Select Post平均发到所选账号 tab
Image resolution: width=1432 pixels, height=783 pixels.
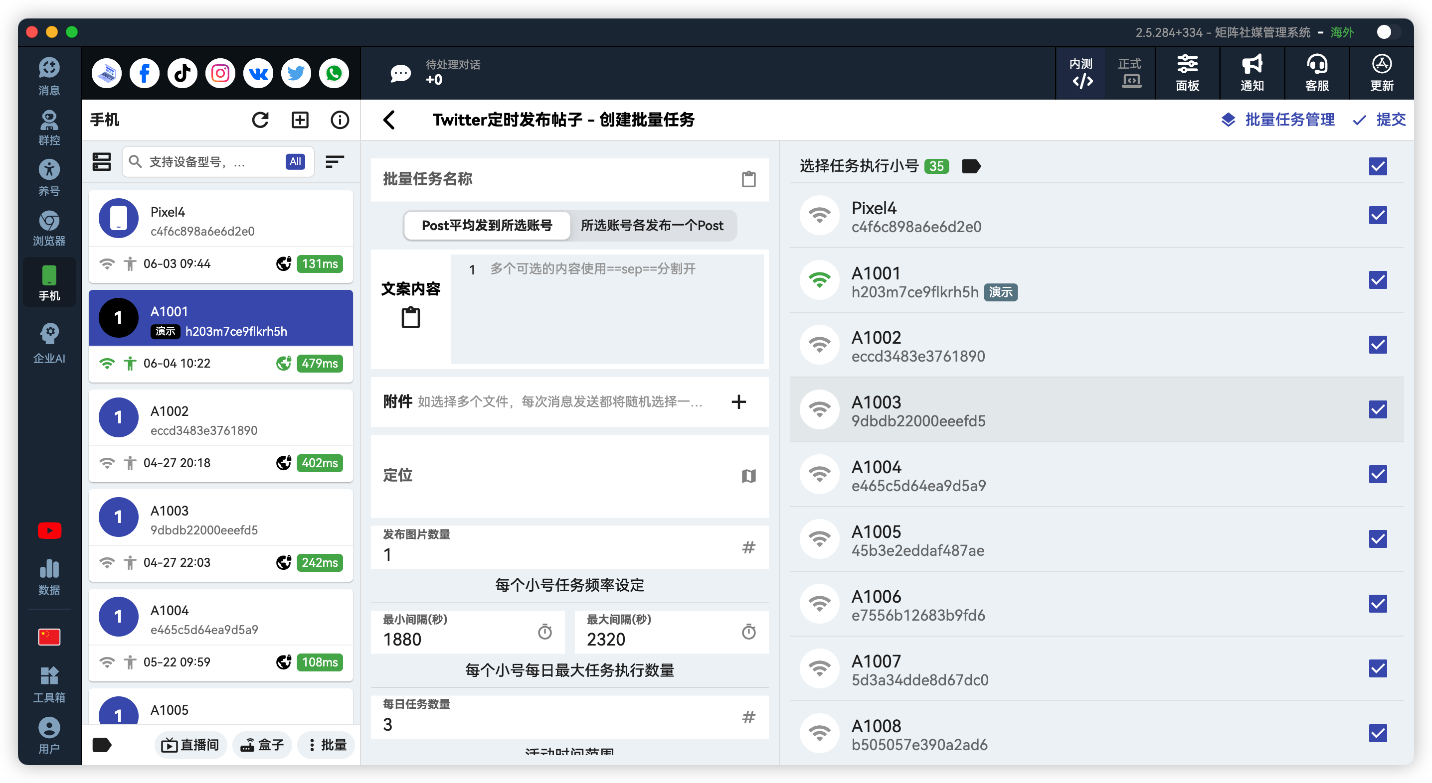pos(487,226)
